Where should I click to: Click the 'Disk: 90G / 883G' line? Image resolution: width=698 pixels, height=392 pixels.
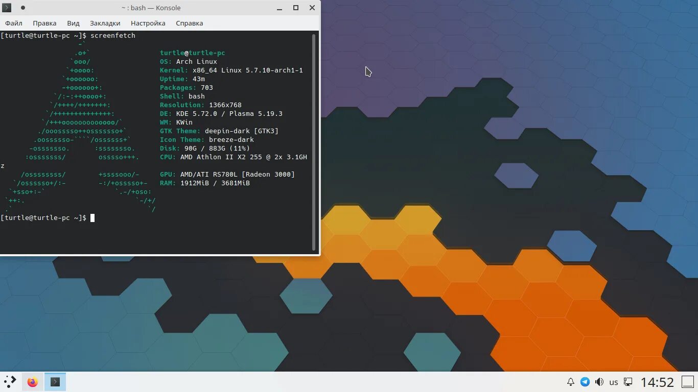(205, 149)
